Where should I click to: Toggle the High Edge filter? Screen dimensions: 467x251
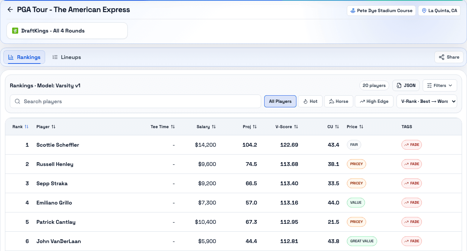[374, 101]
